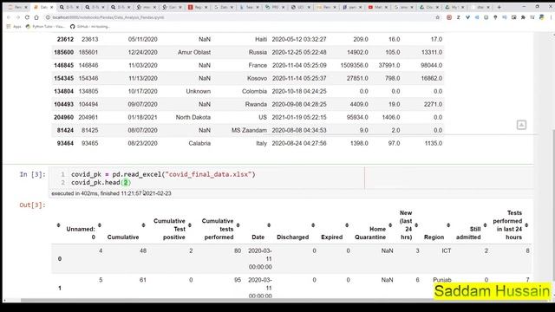The height and width of the screenshot is (312, 555).
Task: Click row index 185600
Action: 63,52
